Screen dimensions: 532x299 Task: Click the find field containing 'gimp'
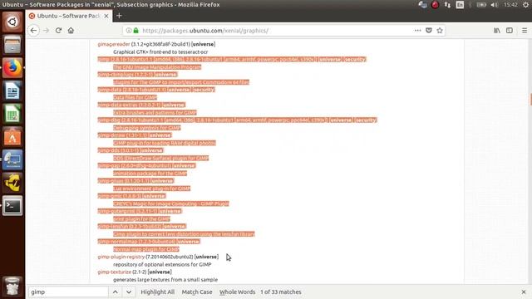pos(68,292)
